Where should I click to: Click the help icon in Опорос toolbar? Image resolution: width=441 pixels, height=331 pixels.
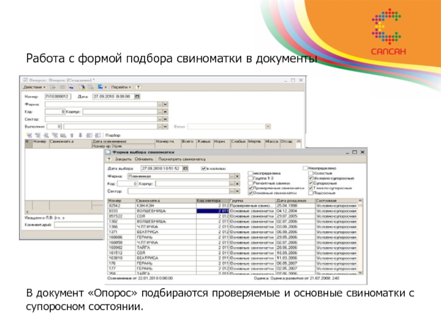coord(138,87)
